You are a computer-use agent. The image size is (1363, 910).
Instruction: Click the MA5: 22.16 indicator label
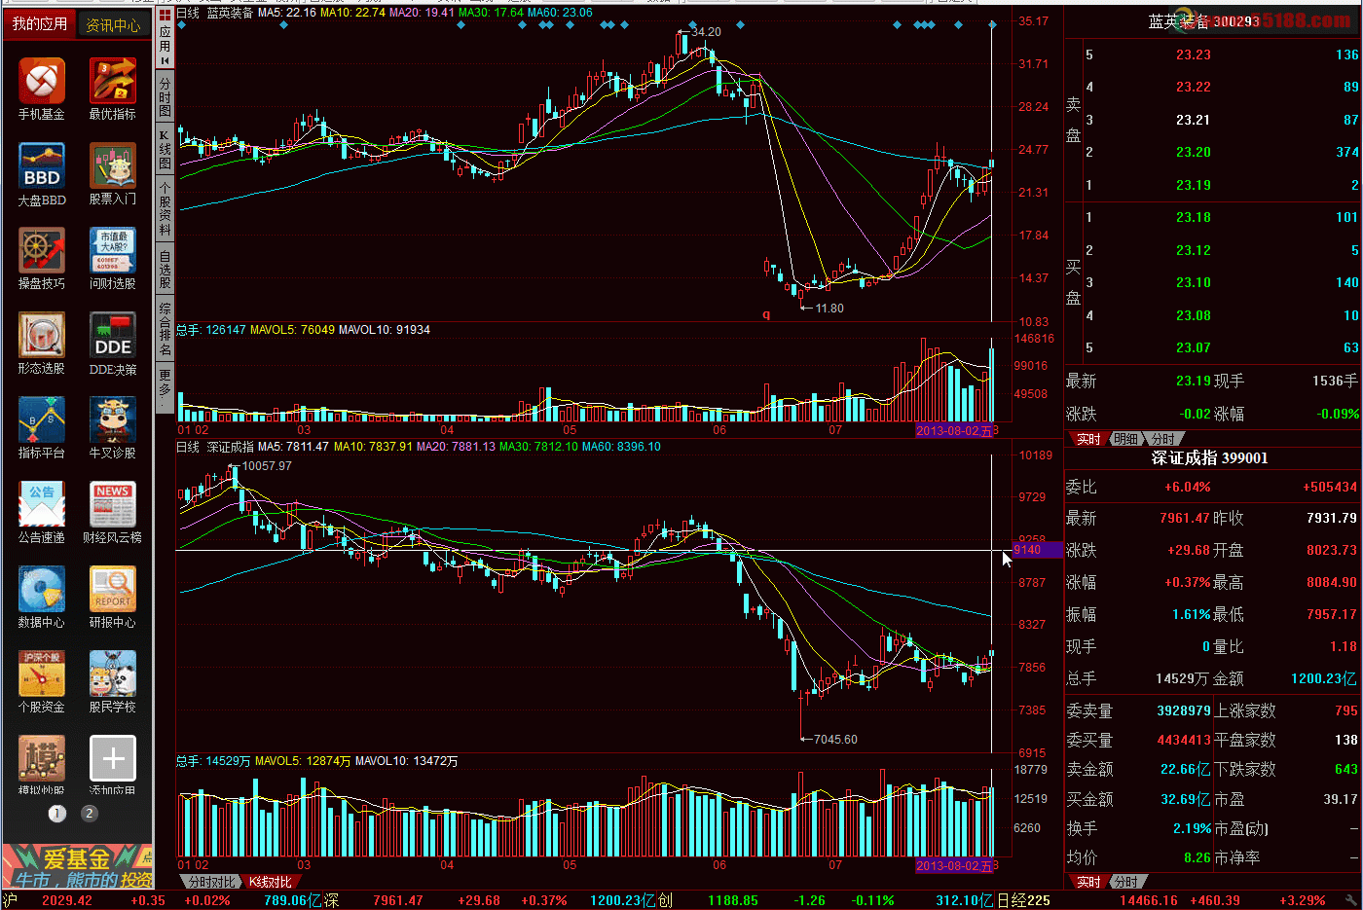point(287,13)
